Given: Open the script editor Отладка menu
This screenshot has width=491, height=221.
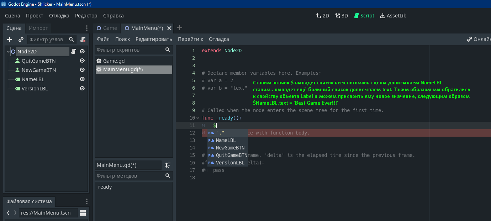Looking at the screenshot, I should [x=219, y=39].
